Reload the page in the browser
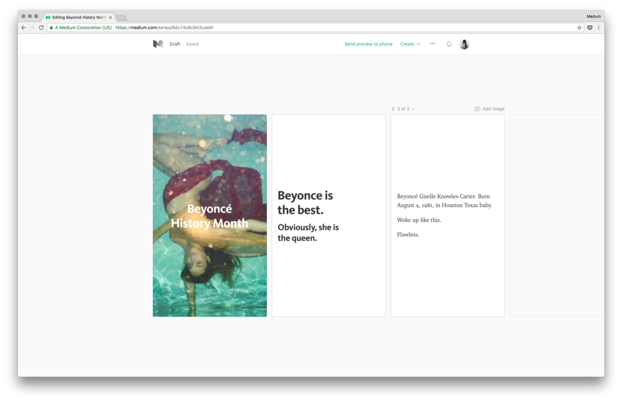 pos(41,27)
